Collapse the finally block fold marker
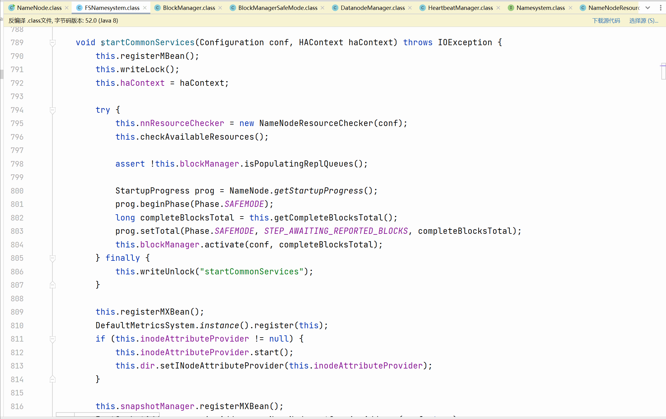Image resolution: width=666 pixels, height=419 pixels. [x=53, y=258]
